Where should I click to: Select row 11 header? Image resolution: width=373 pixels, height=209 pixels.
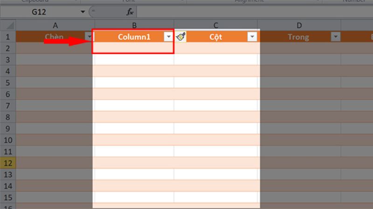coord(8,151)
